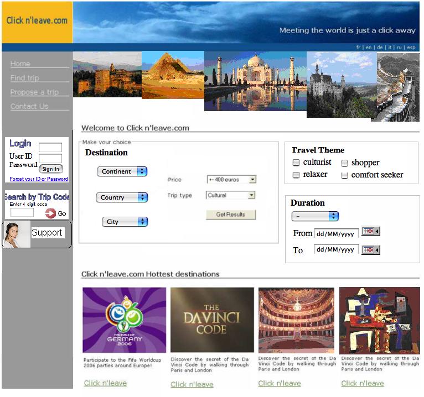Expand the Continent dropdown
The height and width of the screenshot is (397, 424).
click(122, 171)
